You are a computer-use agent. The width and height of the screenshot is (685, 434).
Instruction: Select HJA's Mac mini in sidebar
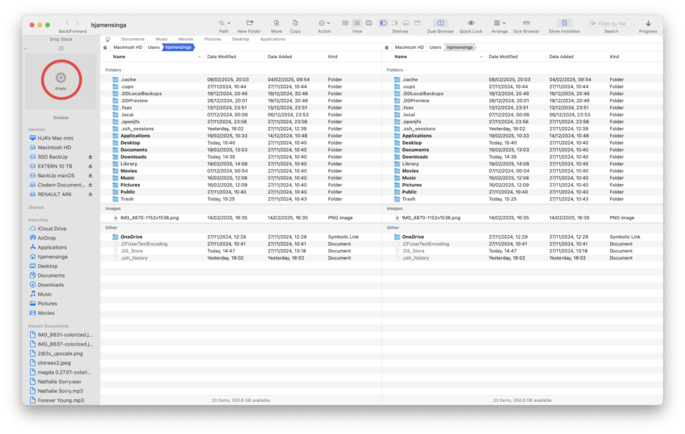(x=55, y=138)
